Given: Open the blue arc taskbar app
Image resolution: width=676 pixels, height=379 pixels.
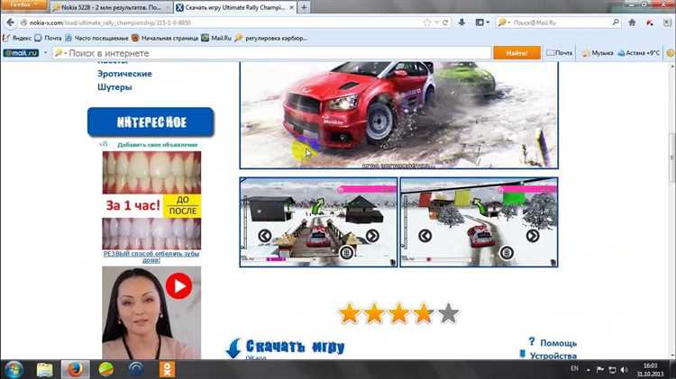Looking at the screenshot, I should point(137,369).
